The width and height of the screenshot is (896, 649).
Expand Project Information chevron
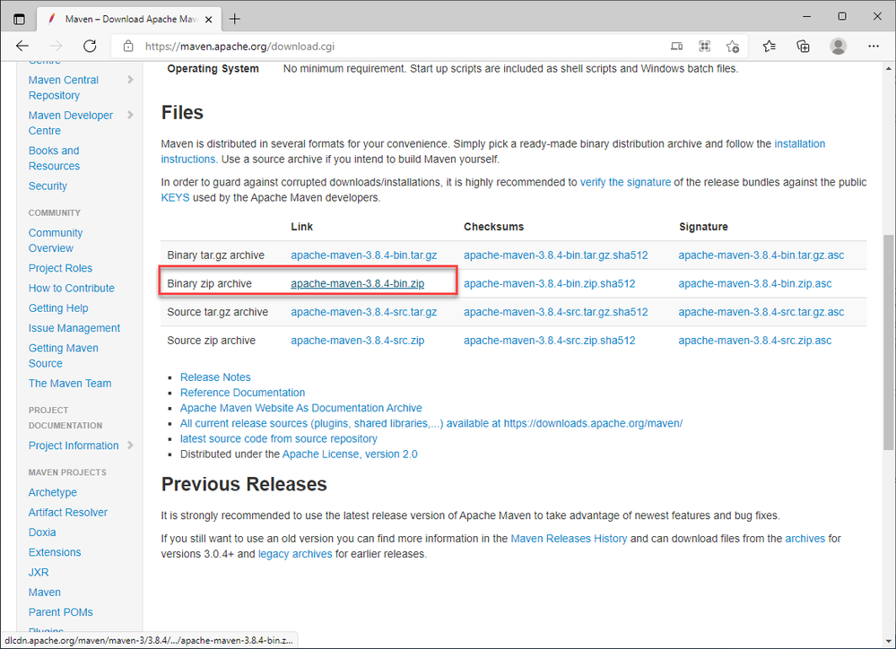(x=130, y=445)
